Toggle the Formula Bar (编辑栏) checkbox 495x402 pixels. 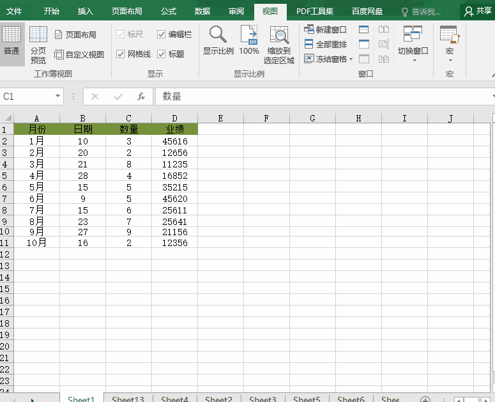(x=161, y=34)
